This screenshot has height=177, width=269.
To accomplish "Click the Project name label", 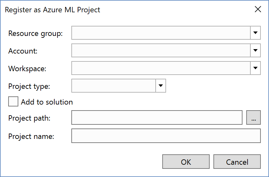I will [x=31, y=136].
